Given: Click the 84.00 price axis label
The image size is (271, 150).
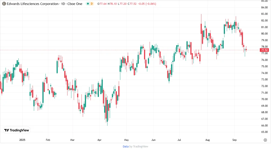Looking at the screenshot, I should [264, 8].
